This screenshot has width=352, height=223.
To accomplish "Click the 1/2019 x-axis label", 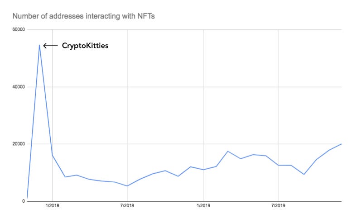I will (x=203, y=205).
